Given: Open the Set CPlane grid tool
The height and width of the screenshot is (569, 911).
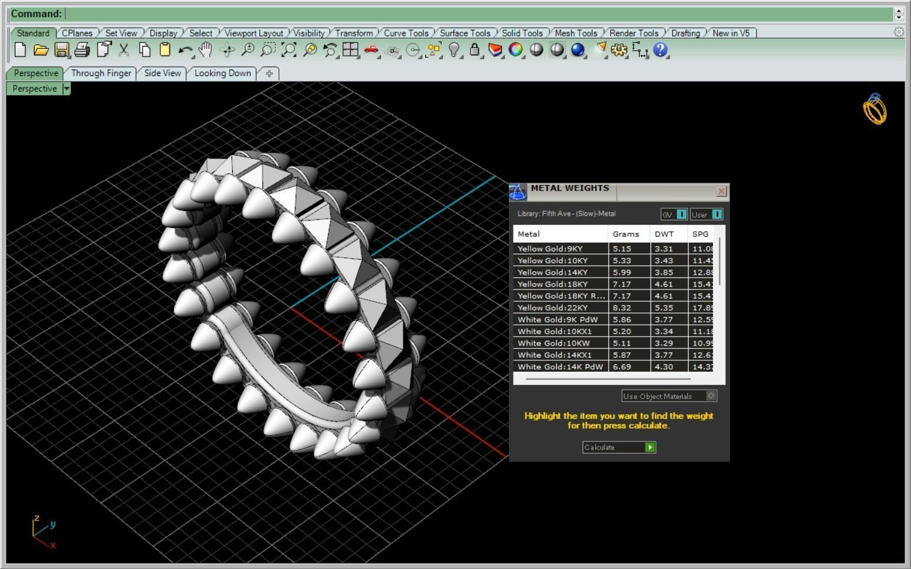Looking at the screenshot, I should (x=392, y=51).
